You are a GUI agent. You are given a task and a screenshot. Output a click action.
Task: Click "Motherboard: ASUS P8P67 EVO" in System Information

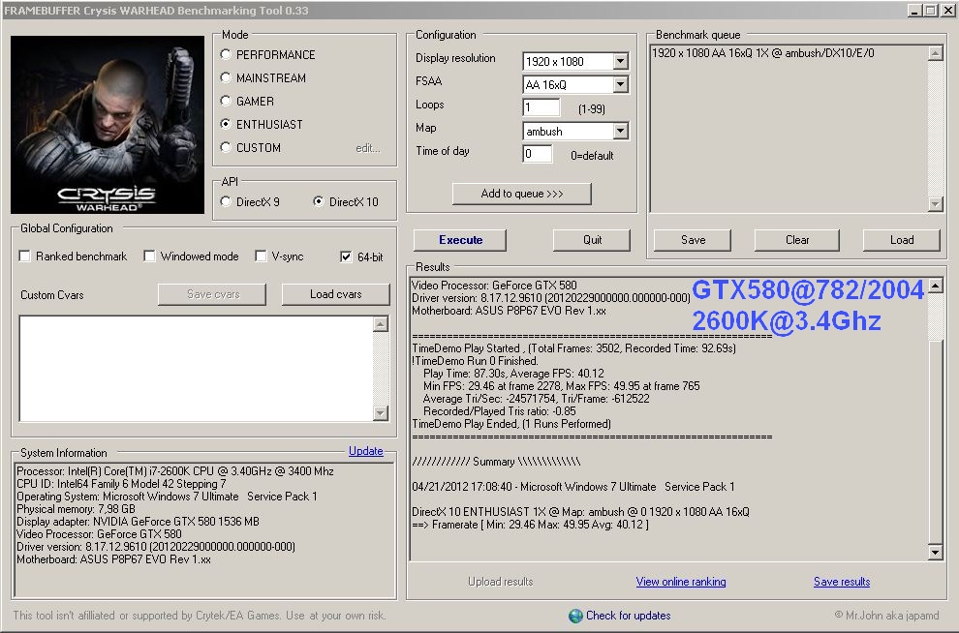(113, 559)
